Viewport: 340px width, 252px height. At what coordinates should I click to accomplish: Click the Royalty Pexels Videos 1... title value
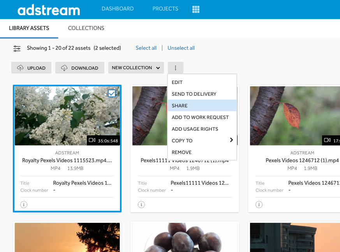tap(82, 183)
